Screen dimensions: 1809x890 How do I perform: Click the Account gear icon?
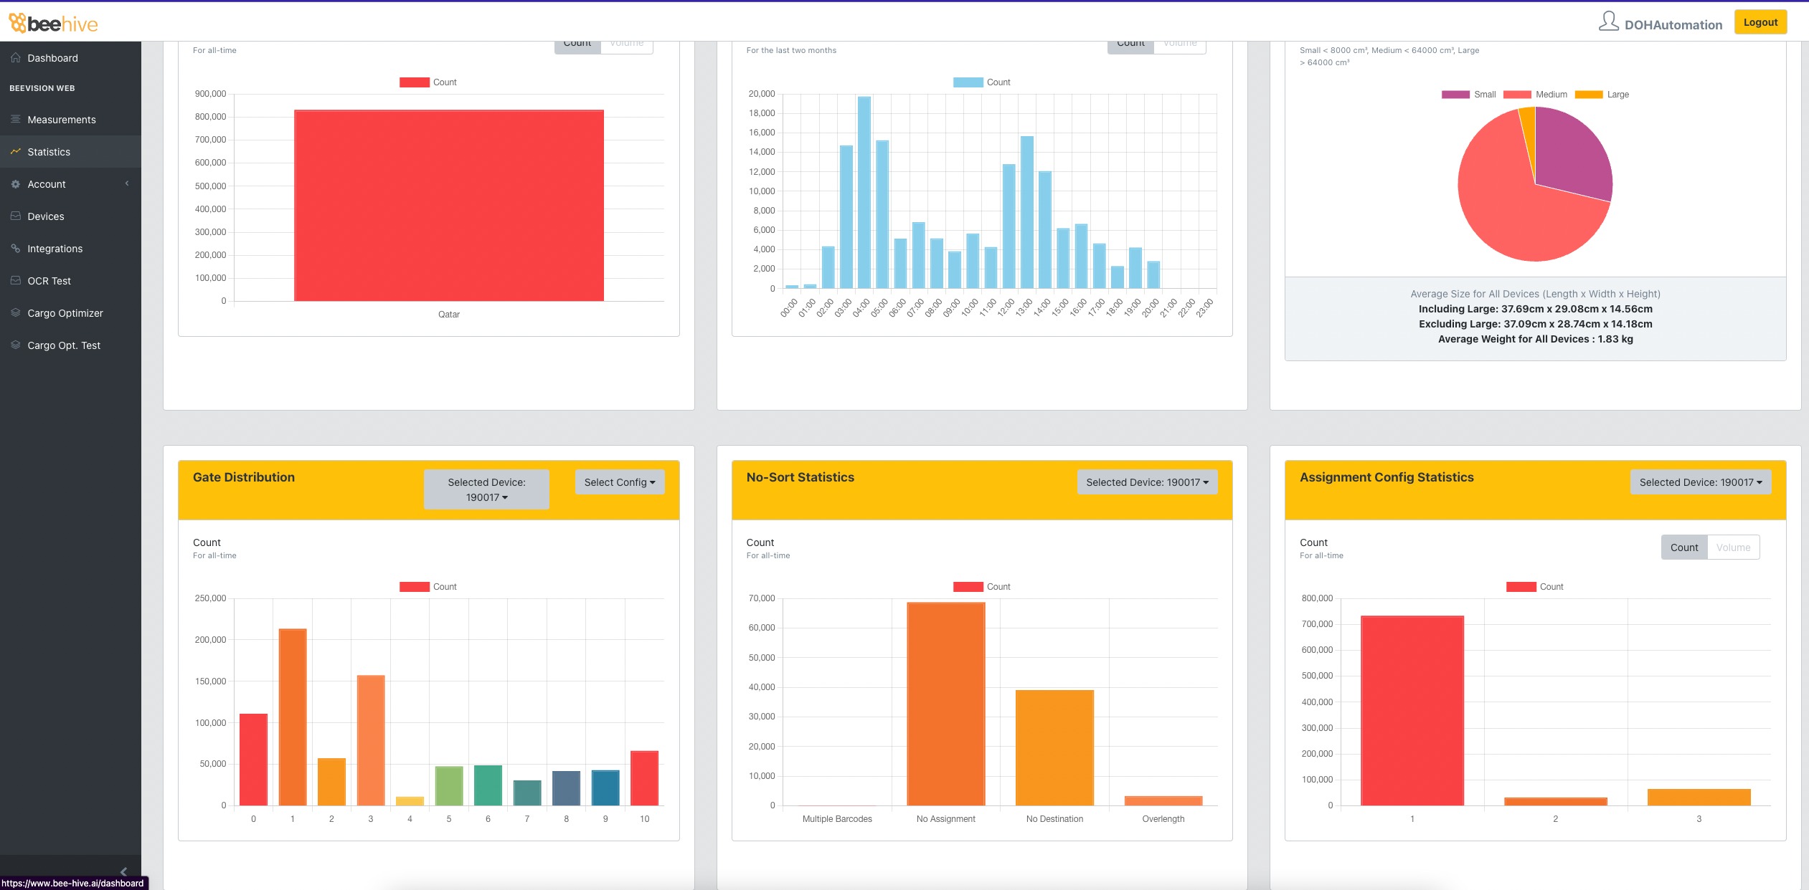[x=15, y=184]
